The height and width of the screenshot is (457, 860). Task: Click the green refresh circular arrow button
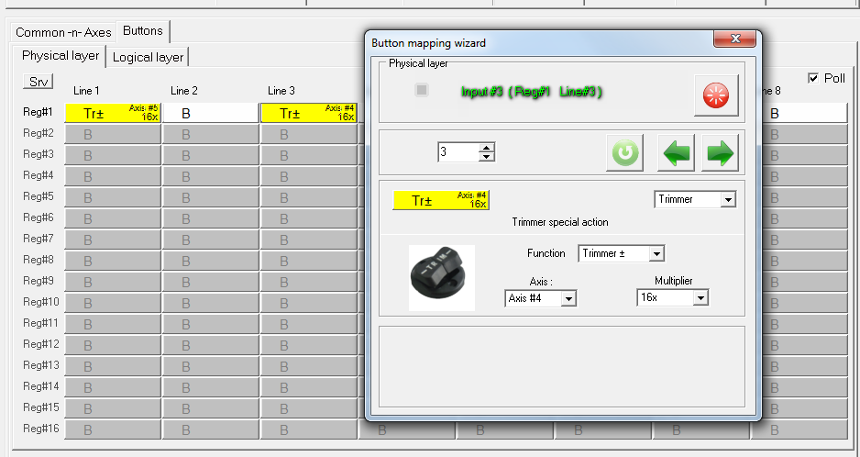coord(624,152)
